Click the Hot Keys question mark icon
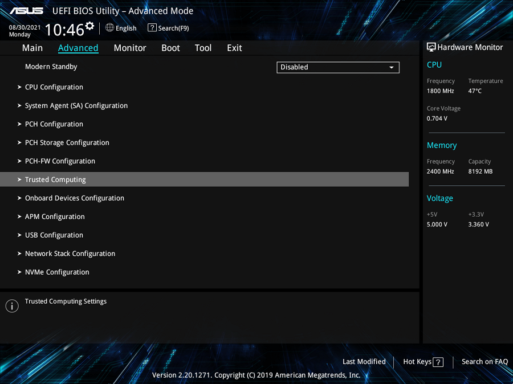The height and width of the screenshot is (384, 513). coord(438,362)
